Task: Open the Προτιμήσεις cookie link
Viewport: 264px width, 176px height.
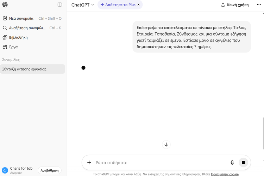Action: pos(225,174)
